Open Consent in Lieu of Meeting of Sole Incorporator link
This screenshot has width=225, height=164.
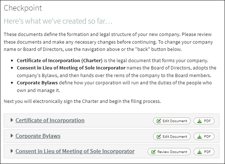[x=75, y=151]
